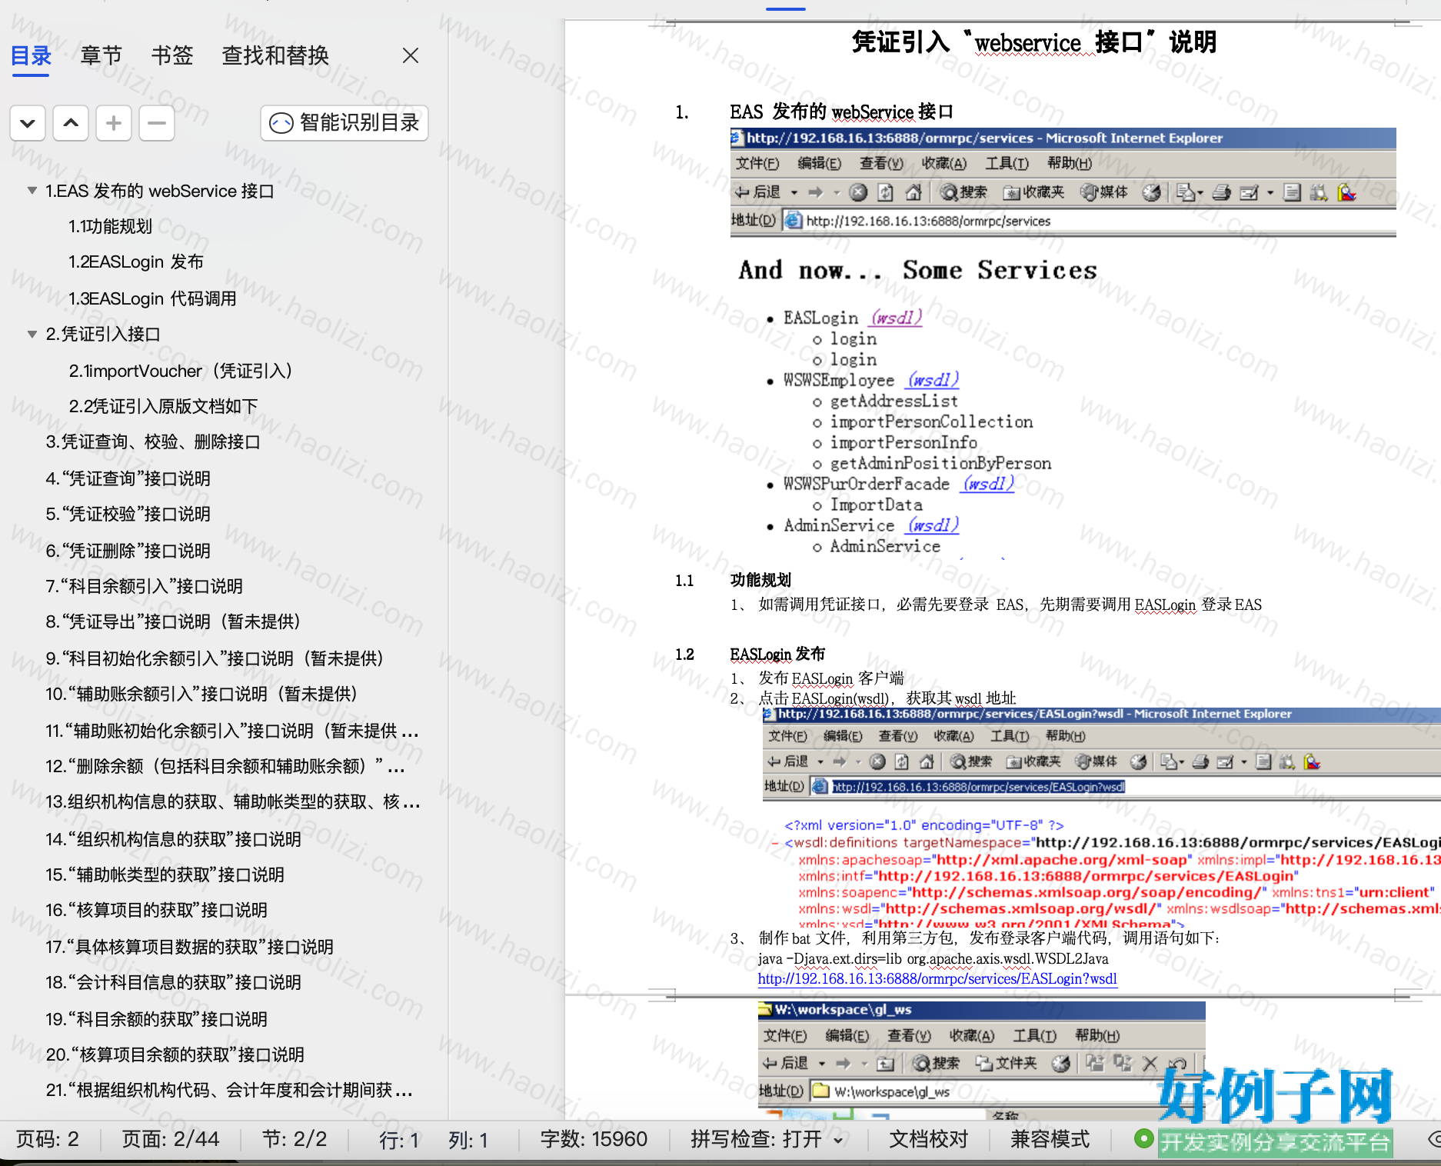The width and height of the screenshot is (1441, 1166).
Task: Switch to the 章节 tab
Action: (102, 55)
